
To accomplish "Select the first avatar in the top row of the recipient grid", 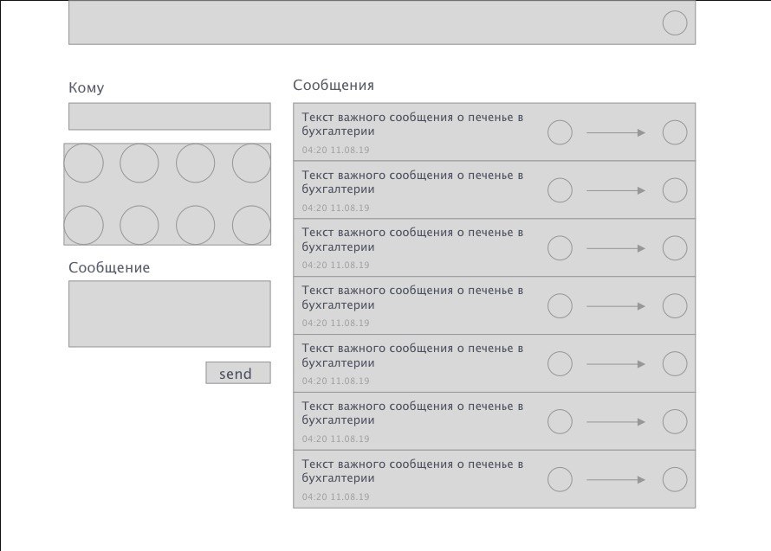I will (x=83, y=163).
